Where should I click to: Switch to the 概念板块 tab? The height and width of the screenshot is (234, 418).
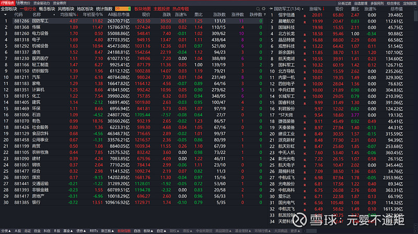tap(48, 9)
